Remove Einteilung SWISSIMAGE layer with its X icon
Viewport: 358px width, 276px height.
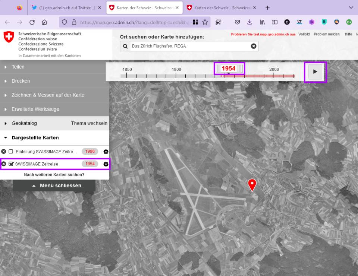pyautogui.click(x=4, y=151)
